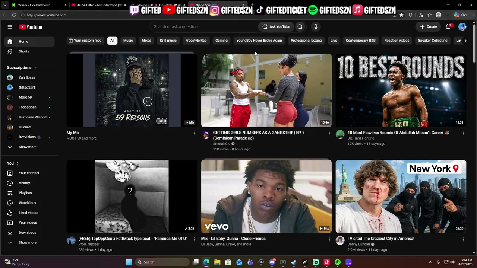Open options for the Danny Duncan video
Viewport: 477px width, 268px height.
click(x=464, y=239)
